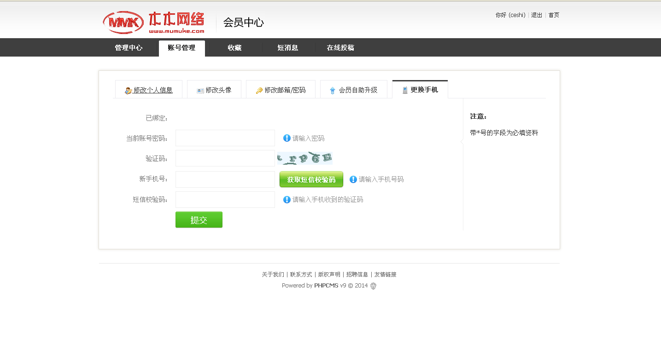
Task: Click the info icon beside 请输入手机收到的验证码
Action: click(287, 200)
